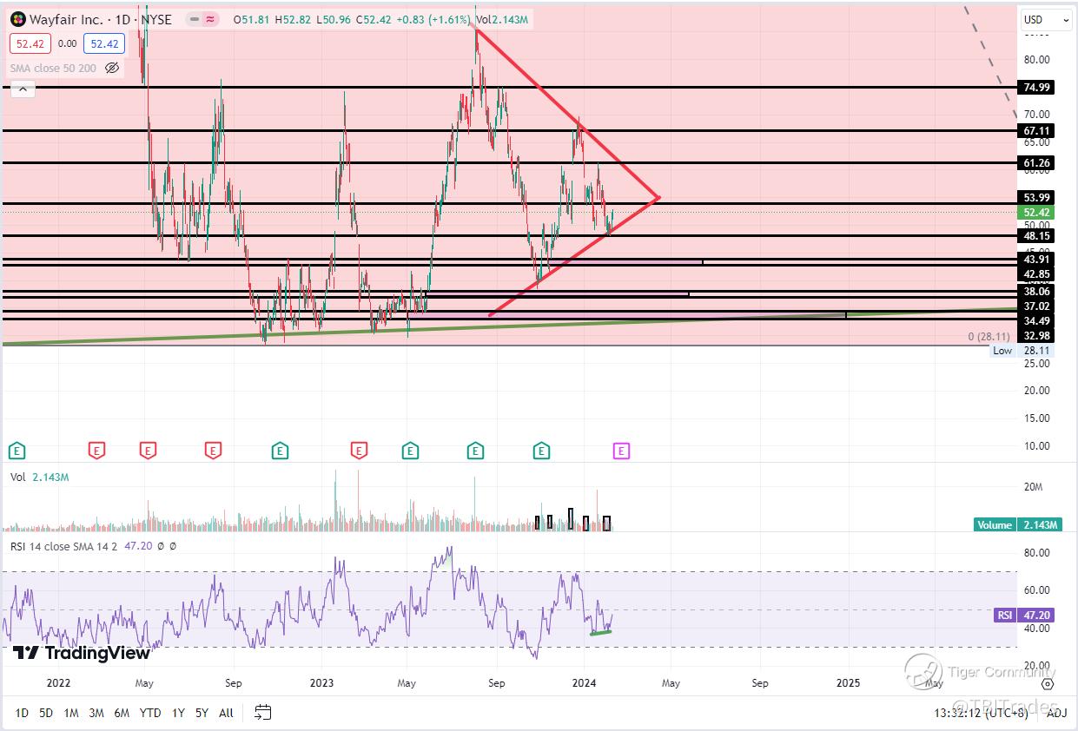This screenshot has width=1078, height=731.
Task: Click the pink approximately-equal status icon
Action: (209, 19)
